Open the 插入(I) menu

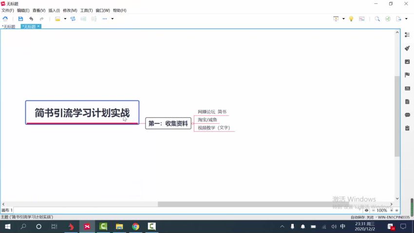pyautogui.click(x=54, y=10)
